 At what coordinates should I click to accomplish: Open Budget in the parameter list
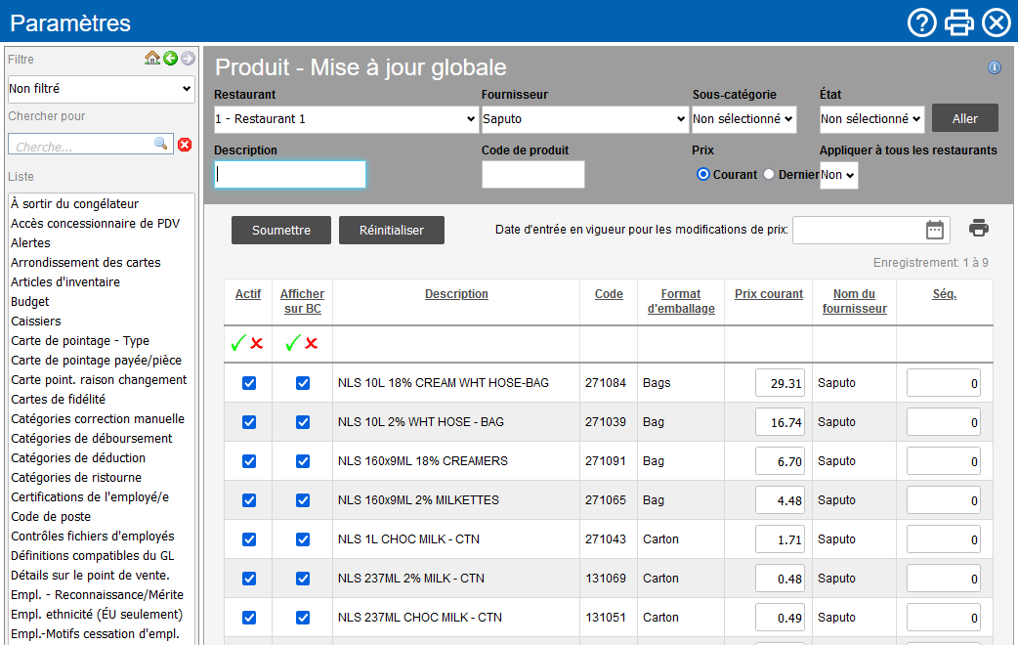tap(30, 302)
